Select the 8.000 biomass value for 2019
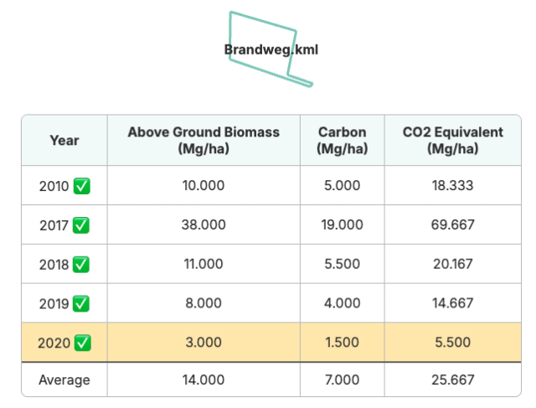536x408 pixels. click(204, 303)
